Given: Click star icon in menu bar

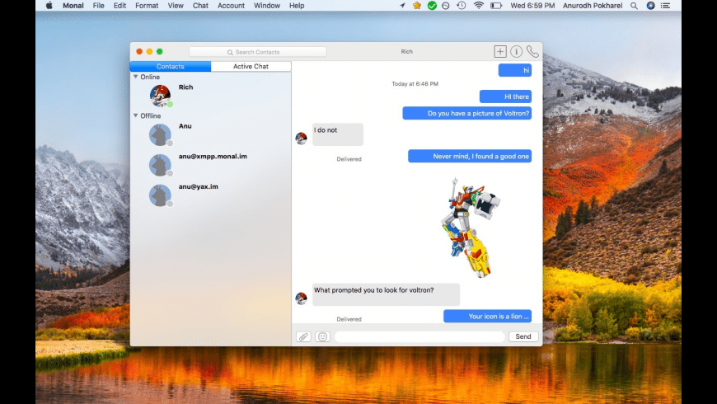Looking at the screenshot, I should [416, 6].
